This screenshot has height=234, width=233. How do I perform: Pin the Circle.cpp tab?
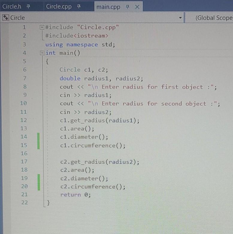[x=79, y=6]
